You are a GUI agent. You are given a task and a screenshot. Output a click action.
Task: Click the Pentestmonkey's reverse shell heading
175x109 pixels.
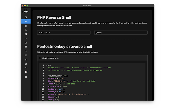click(x=65, y=47)
